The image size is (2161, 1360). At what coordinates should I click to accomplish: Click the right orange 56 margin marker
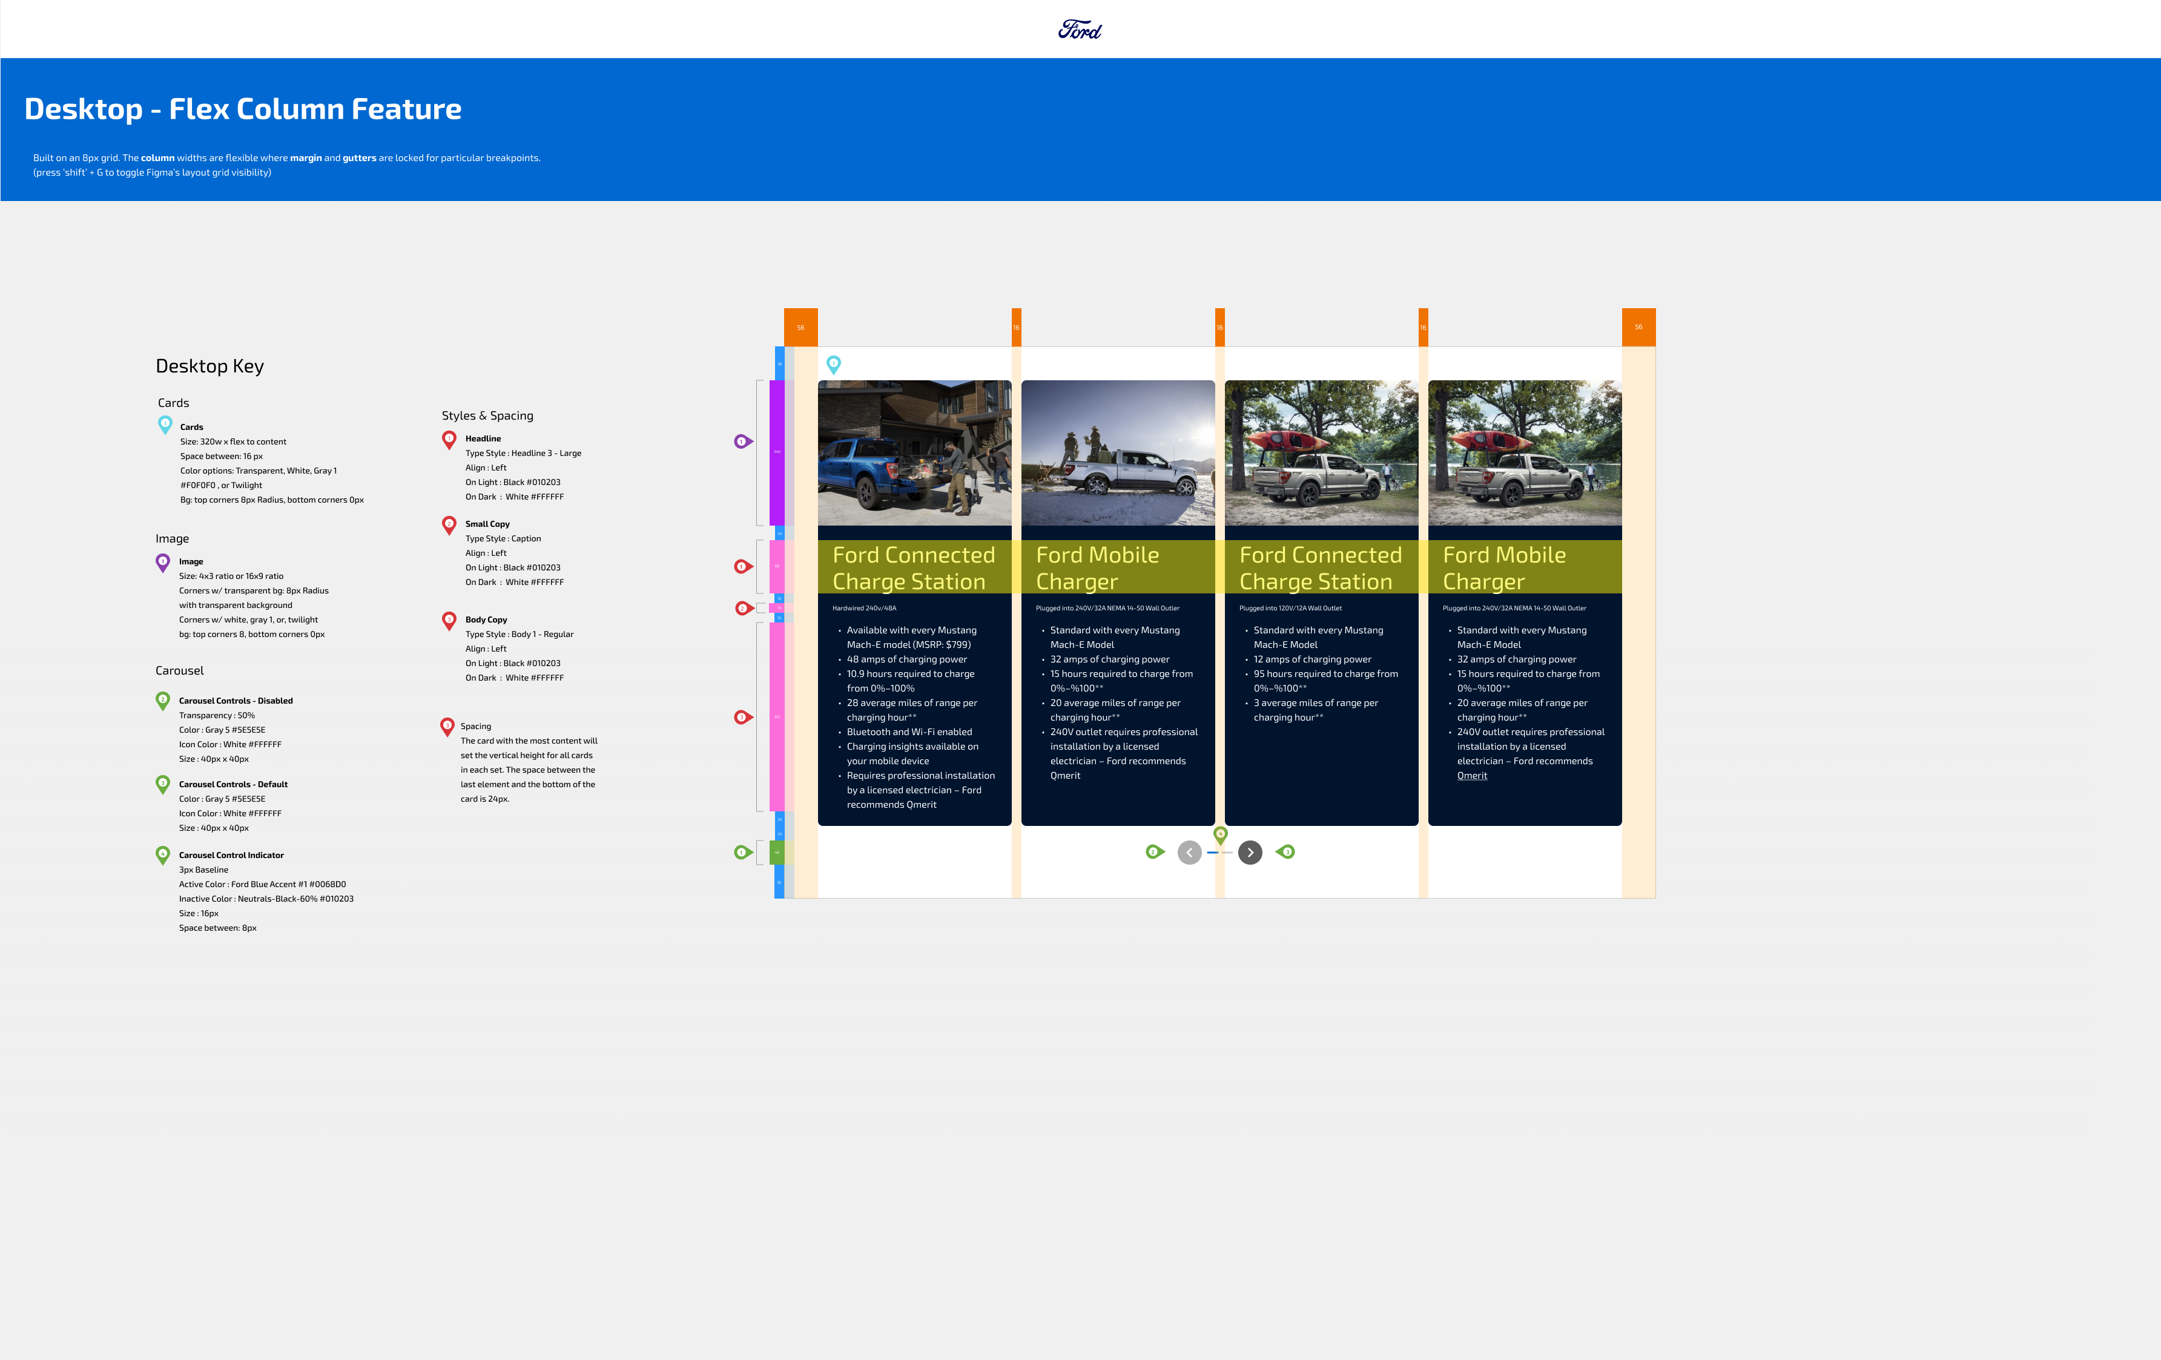[x=1638, y=328]
